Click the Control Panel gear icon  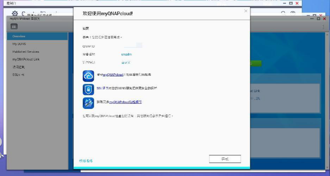[x=15, y=14]
